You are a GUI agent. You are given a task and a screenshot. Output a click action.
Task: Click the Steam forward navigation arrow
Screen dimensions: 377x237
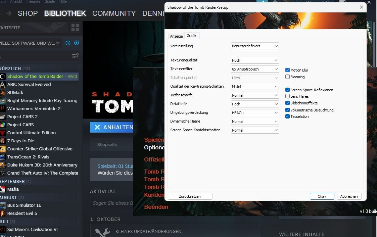9,13
